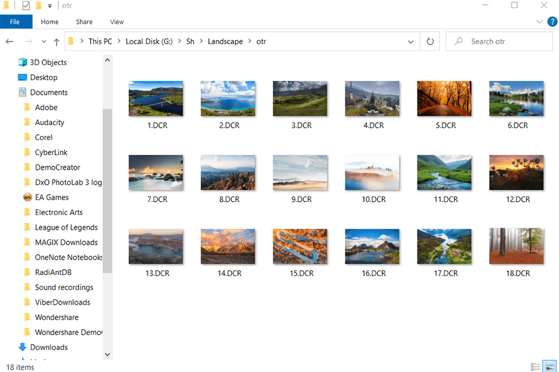Image resolution: width=559 pixels, height=372 pixels.
Task: Select the 17.DCR thumbnail
Action: coord(444,246)
